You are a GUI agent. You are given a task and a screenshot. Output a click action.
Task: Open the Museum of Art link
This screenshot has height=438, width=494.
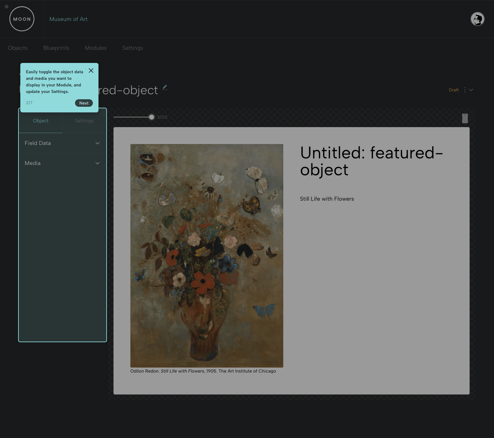pyautogui.click(x=68, y=19)
